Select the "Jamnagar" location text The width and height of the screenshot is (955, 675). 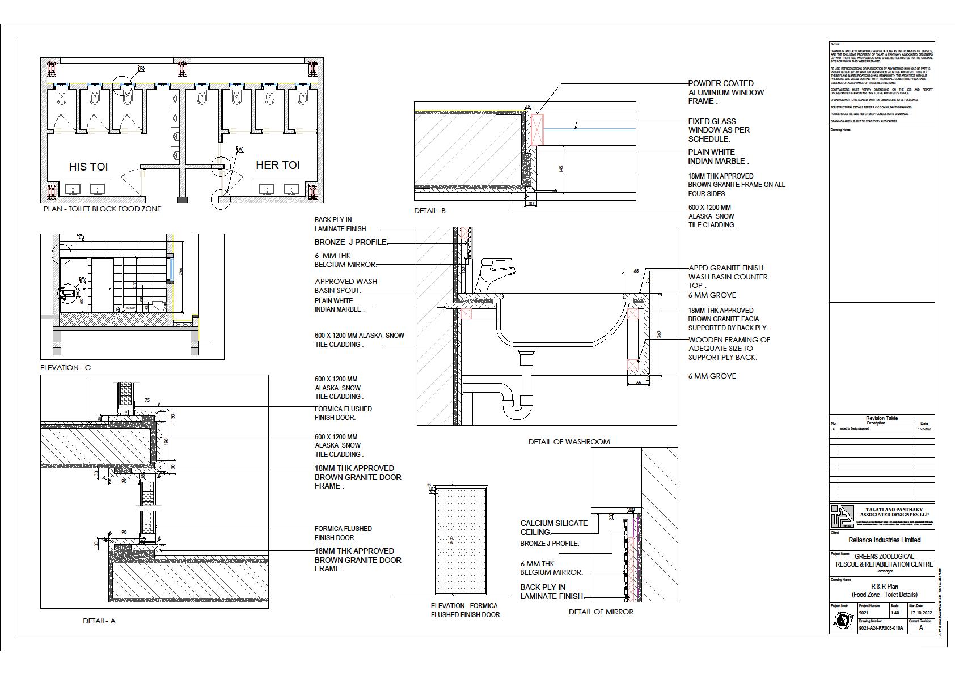(x=884, y=571)
